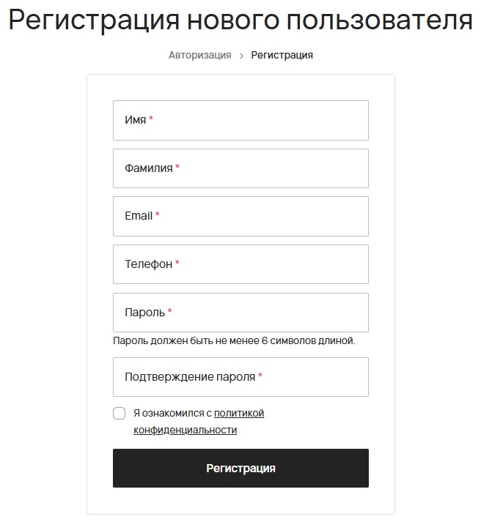Click the Я ознакомился с label text
The height and width of the screenshot is (522, 492).
point(172,414)
